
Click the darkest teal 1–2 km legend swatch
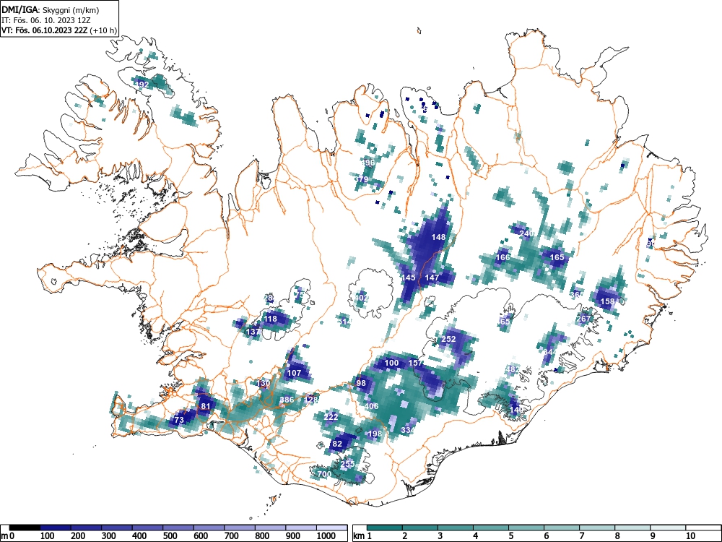pyautogui.click(x=385, y=528)
